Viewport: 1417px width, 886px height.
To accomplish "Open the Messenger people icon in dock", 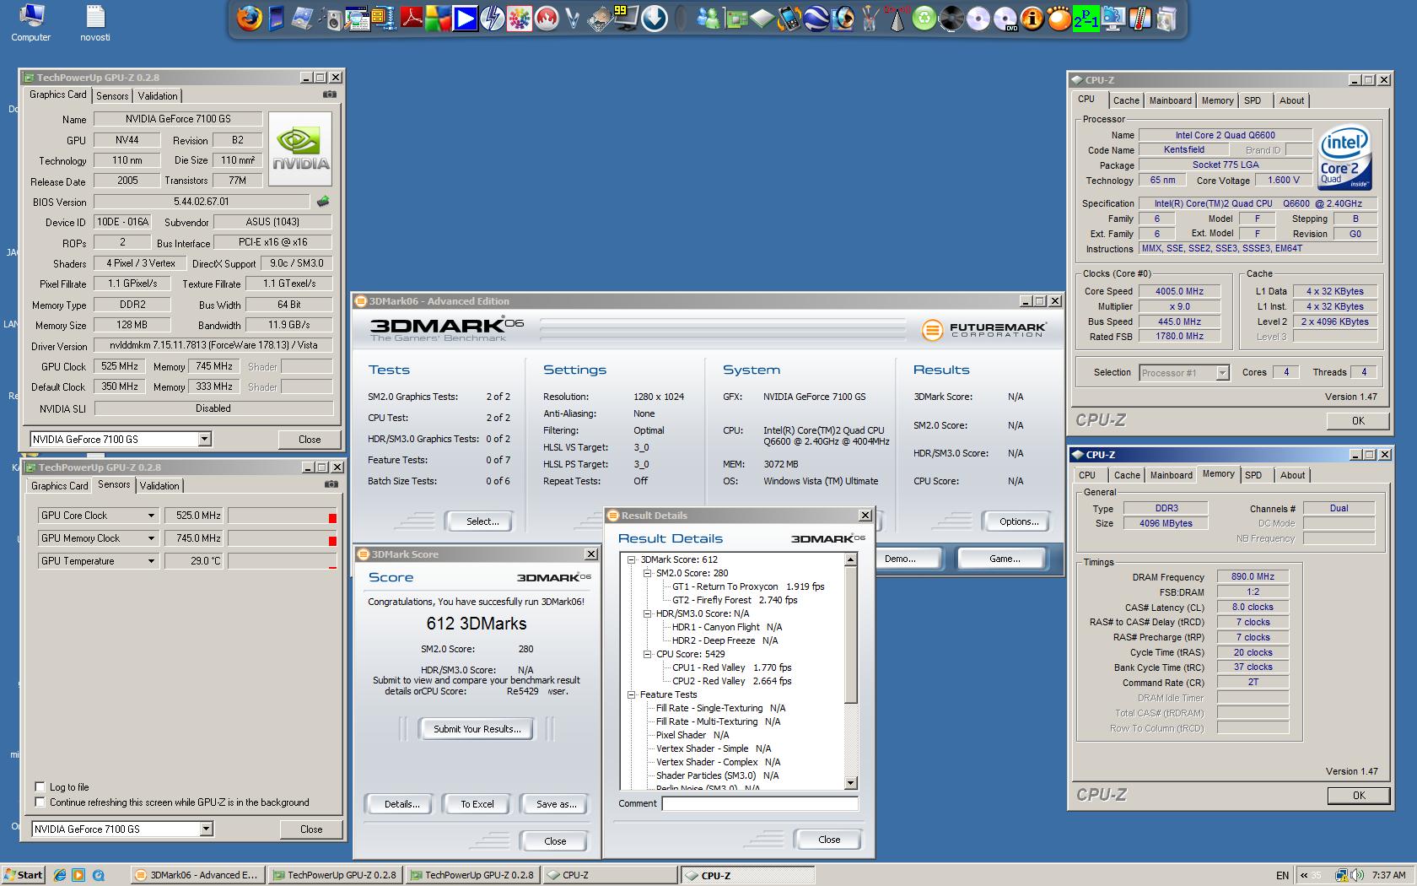I will 709,19.
